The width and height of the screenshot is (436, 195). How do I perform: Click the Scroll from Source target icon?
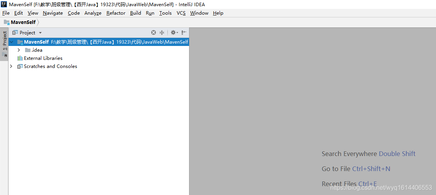coord(154,32)
